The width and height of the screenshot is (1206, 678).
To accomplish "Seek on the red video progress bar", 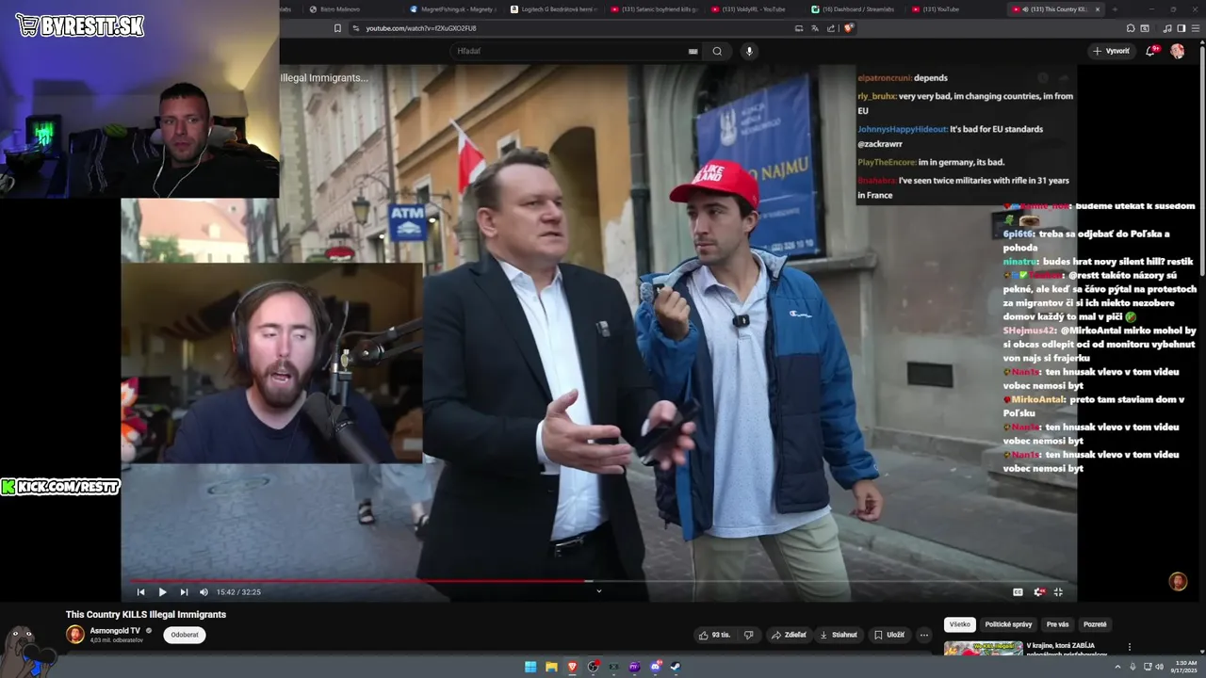I will 599,580.
